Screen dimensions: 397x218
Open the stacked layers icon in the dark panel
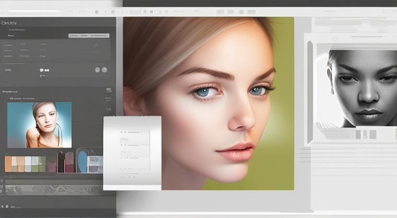(x=109, y=90)
